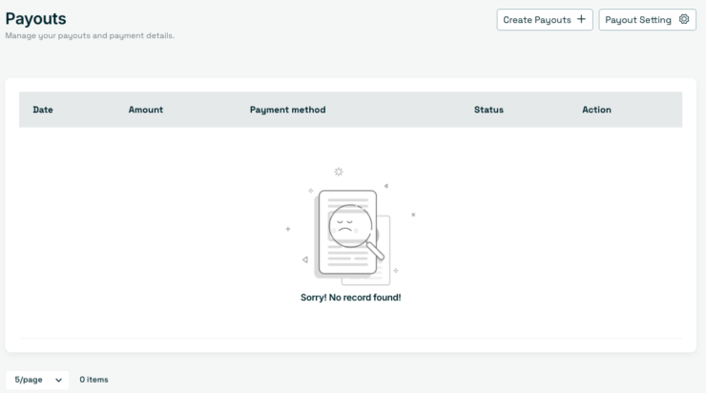Image resolution: width=706 pixels, height=393 pixels.
Task: Click the Payouts page heading
Action: (35, 19)
